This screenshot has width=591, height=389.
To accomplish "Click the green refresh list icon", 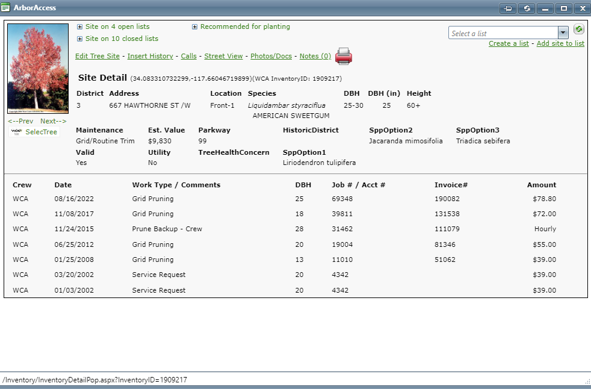I will [x=578, y=29].
